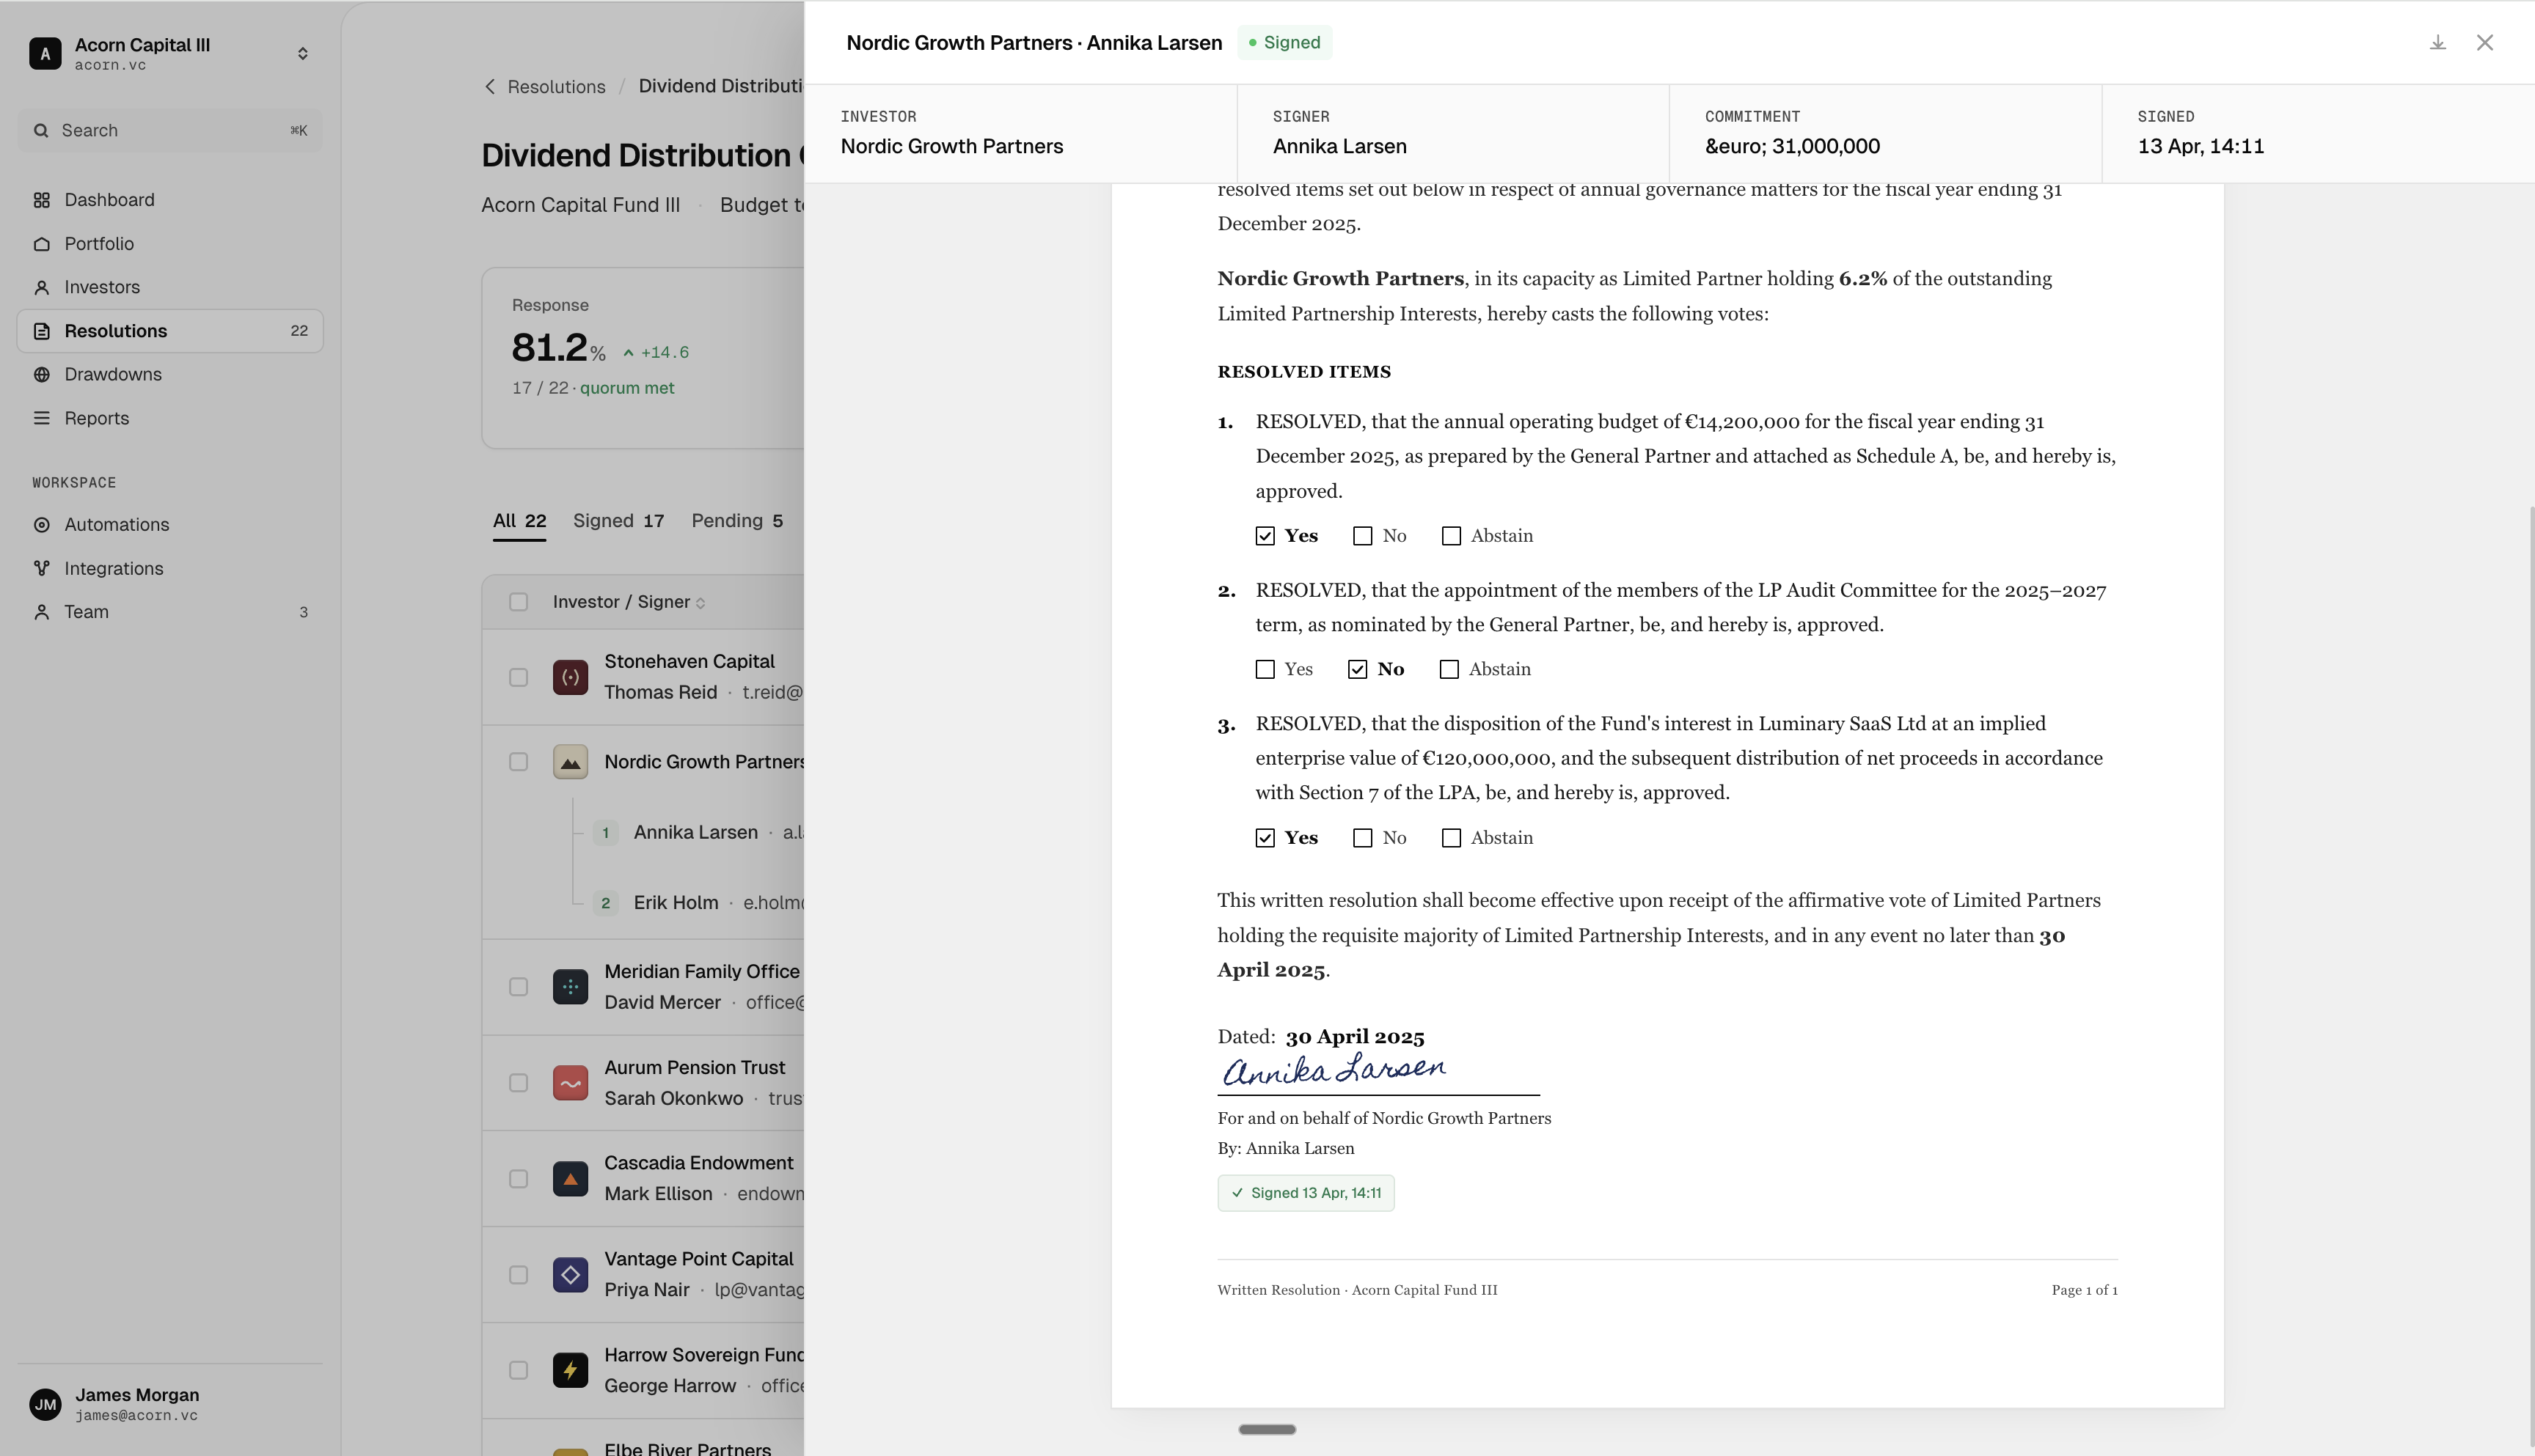Click the Abstain checkbox for resolution 2
This screenshot has width=2535, height=1456.
point(1449,670)
